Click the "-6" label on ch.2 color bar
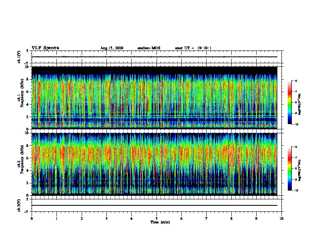 click(295, 147)
